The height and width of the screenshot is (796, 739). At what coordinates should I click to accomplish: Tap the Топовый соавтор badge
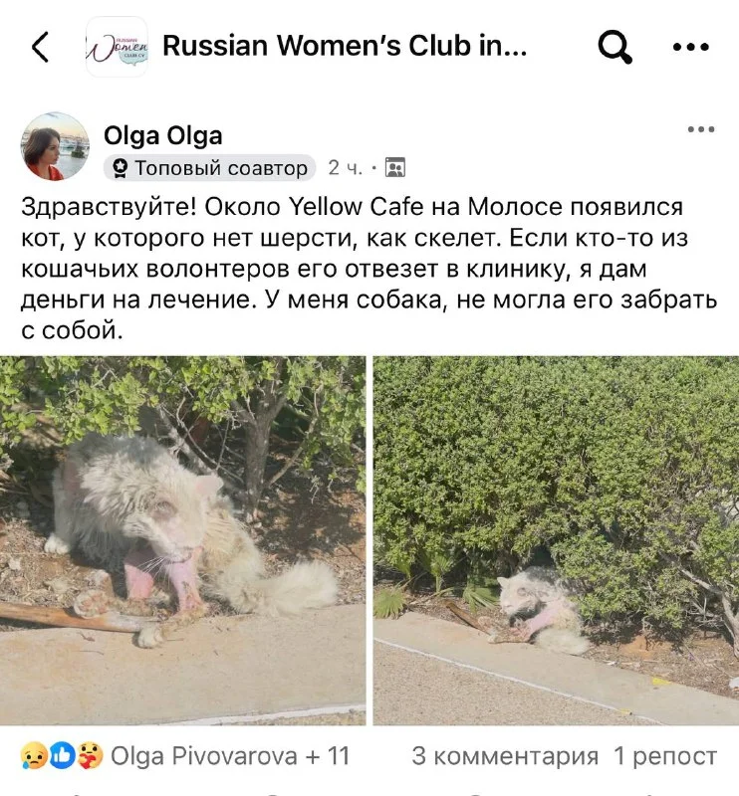point(209,167)
